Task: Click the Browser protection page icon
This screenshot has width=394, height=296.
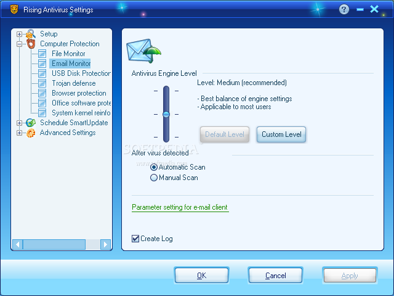Action: (x=42, y=93)
